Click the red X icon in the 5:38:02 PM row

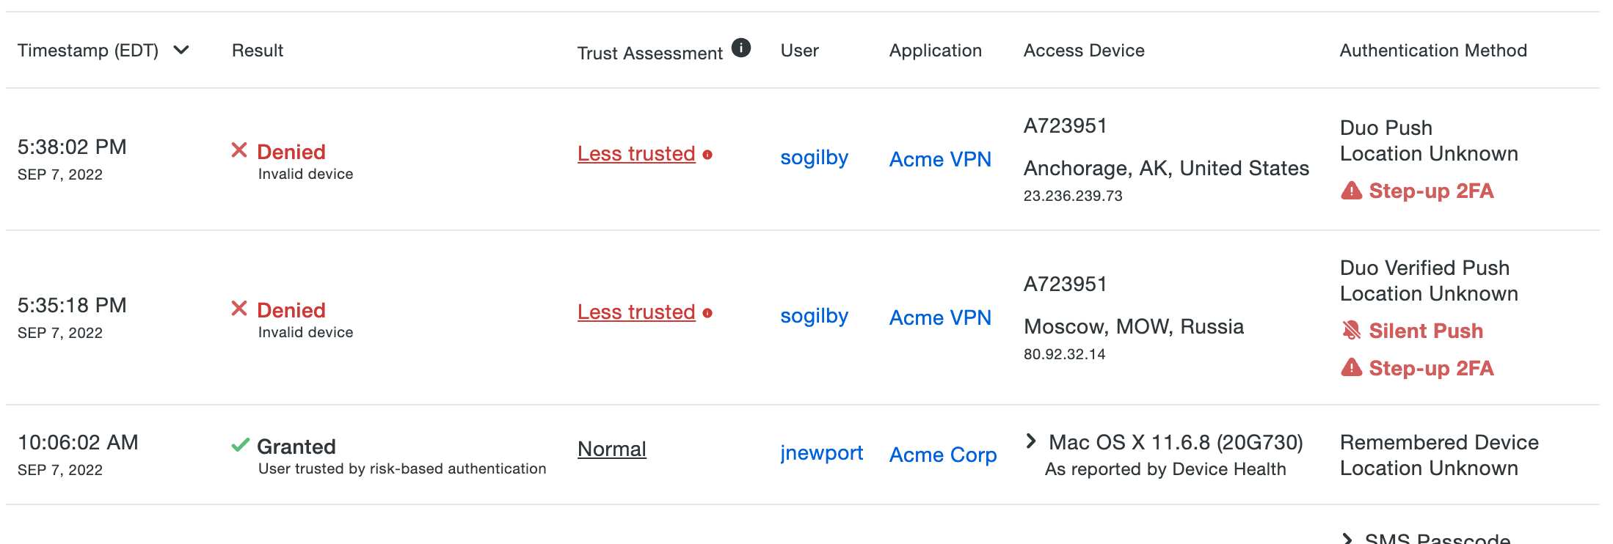pyautogui.click(x=239, y=150)
